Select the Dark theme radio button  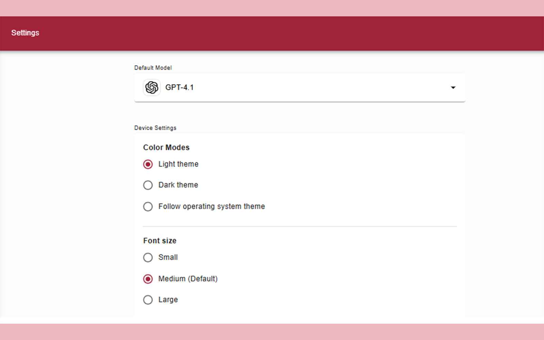(148, 185)
